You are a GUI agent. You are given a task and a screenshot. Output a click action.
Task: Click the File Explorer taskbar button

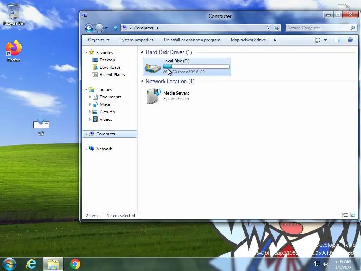coord(53,264)
